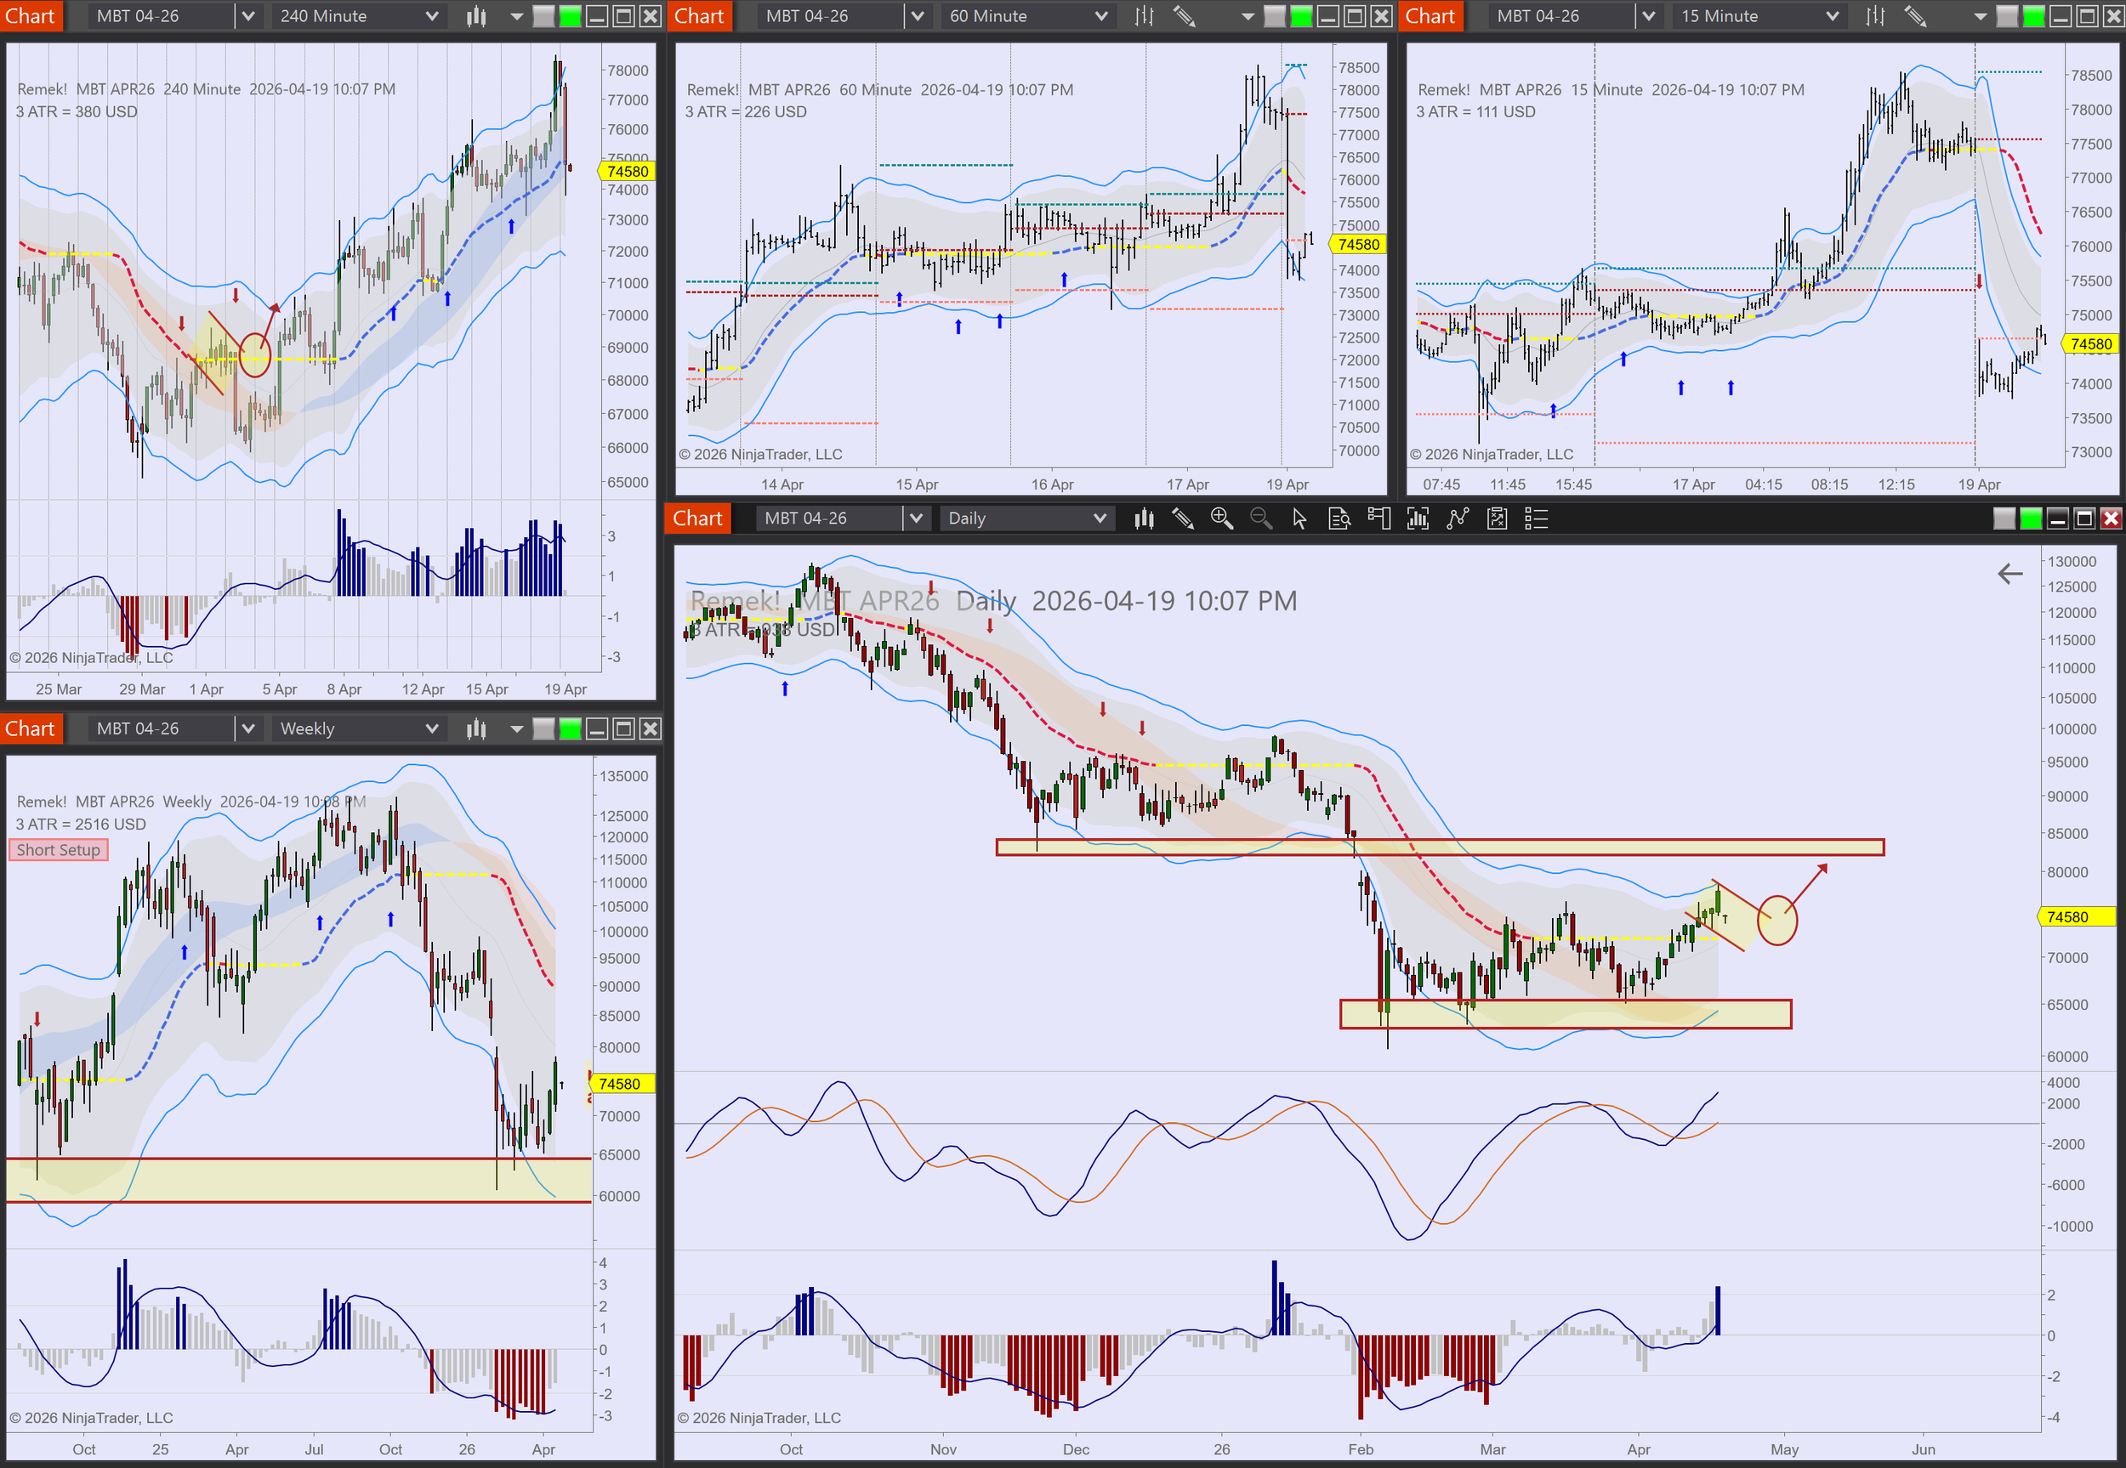Open Strategies icon on Daily chart toolbar
The width and height of the screenshot is (2126, 1468).
[1497, 519]
